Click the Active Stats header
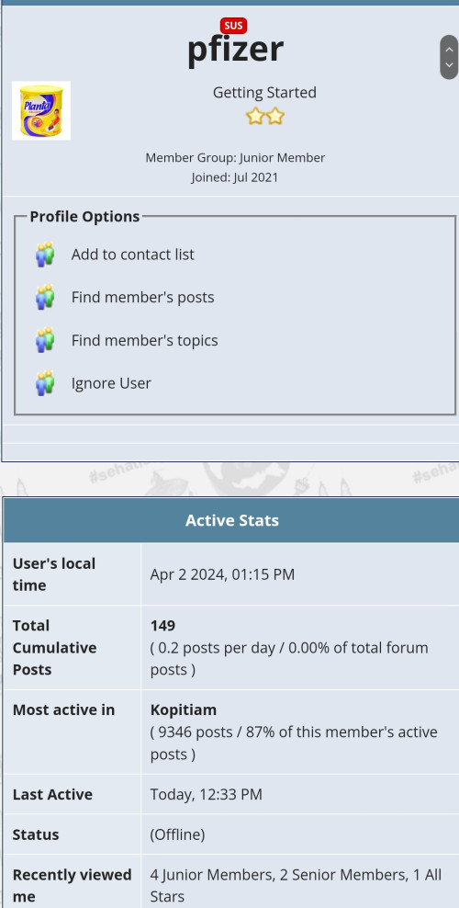 pyautogui.click(x=232, y=520)
